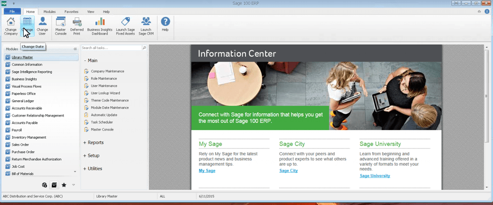The height and width of the screenshot is (205, 493).
Task: Click the search magnifier icon
Action: click(x=145, y=48)
